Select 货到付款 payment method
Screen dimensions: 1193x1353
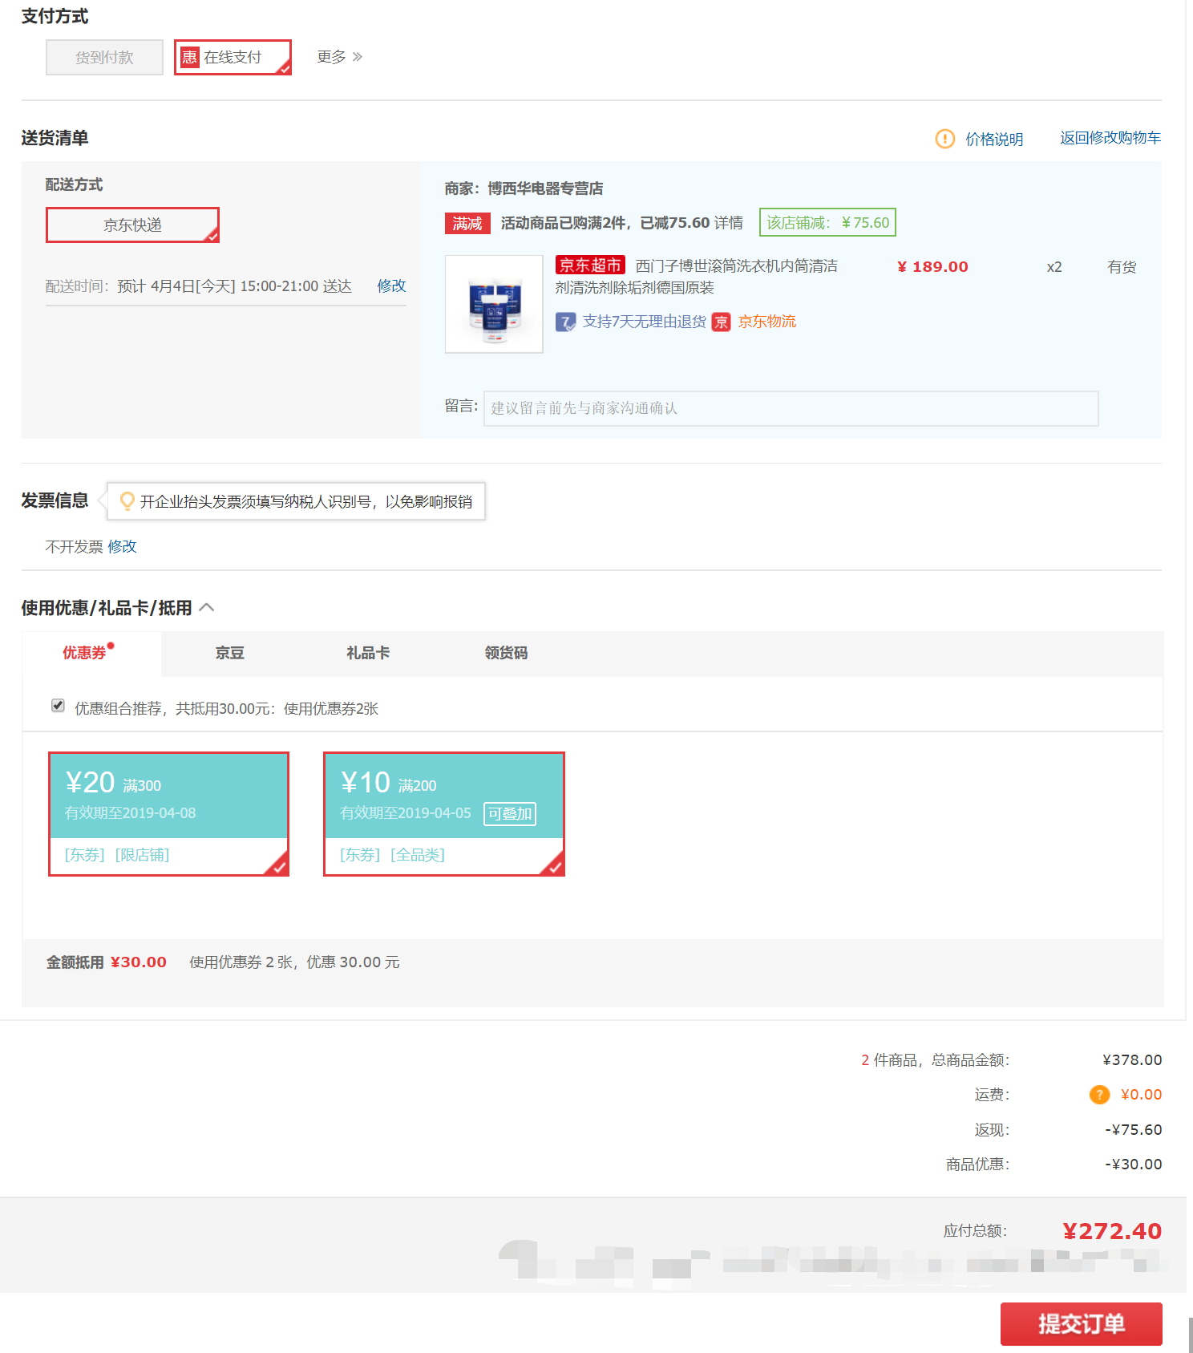pyautogui.click(x=104, y=58)
